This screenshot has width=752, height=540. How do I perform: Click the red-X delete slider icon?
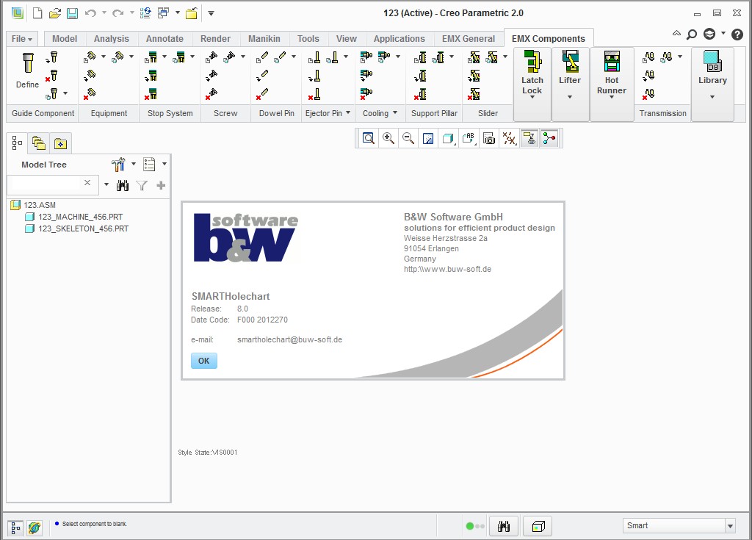(474, 94)
